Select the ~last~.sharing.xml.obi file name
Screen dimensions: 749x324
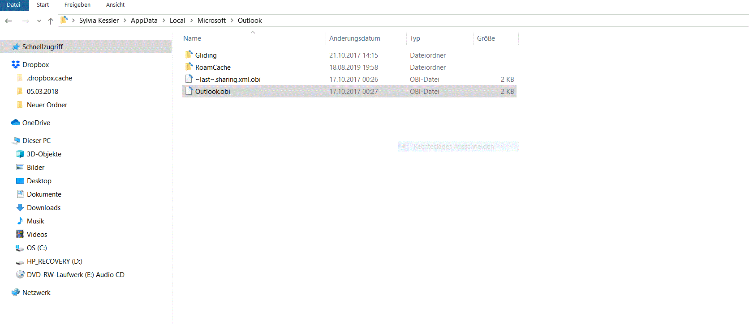click(228, 80)
